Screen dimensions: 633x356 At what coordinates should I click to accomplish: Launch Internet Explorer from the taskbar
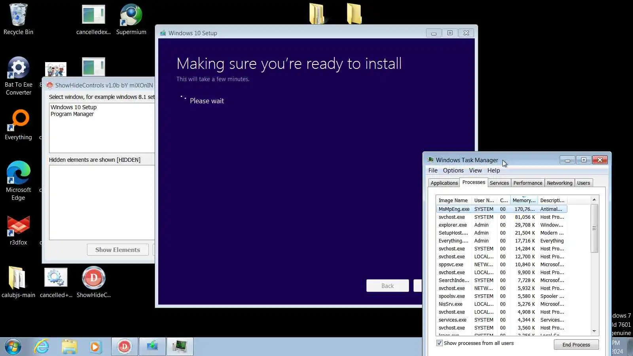[x=42, y=347]
